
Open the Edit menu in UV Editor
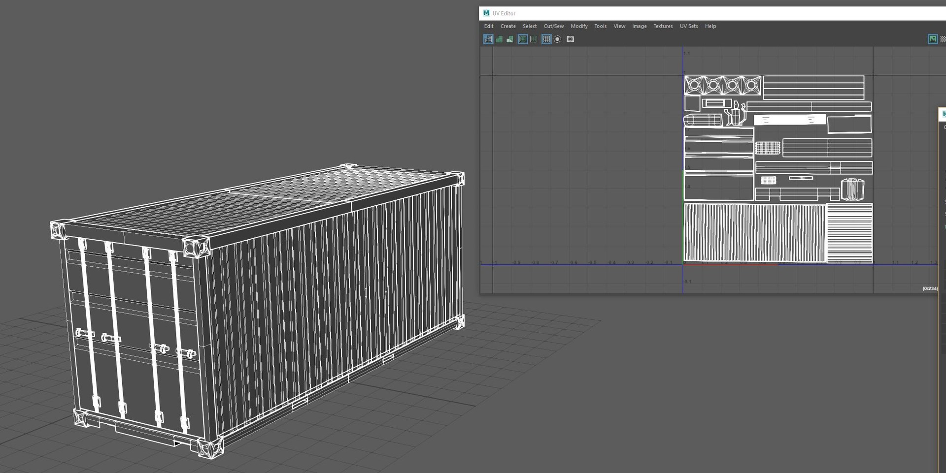(x=488, y=26)
